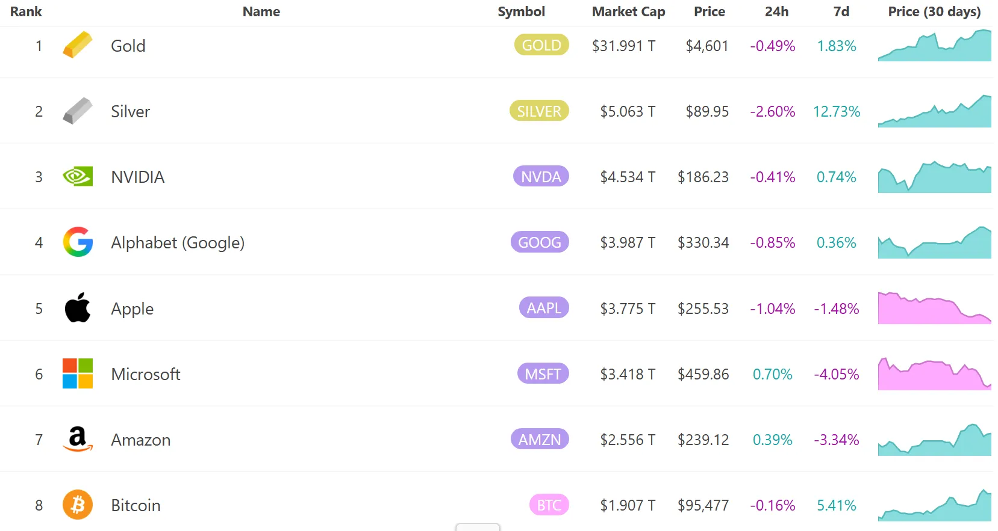Screen dimensions: 998x531
Task: Click the Silver bar icon
Action: (78, 111)
